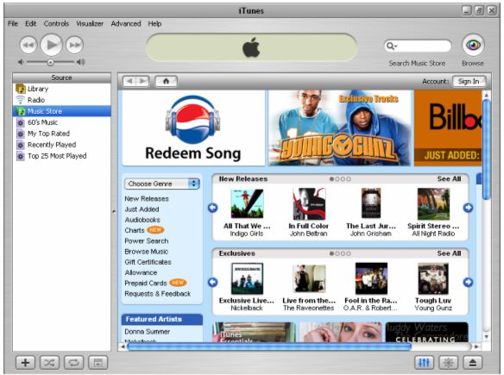Open the Power Search link
504x375 pixels.
click(146, 241)
